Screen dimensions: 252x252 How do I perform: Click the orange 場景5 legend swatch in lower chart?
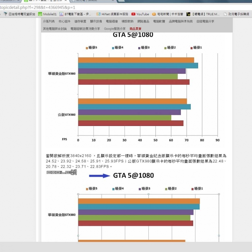[x=87, y=189]
